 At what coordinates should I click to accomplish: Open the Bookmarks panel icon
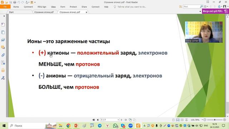(3, 25)
